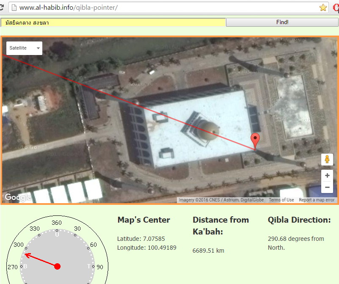Select the 6689.51 km distance value
This screenshot has height=284, width=339.
[x=208, y=251]
